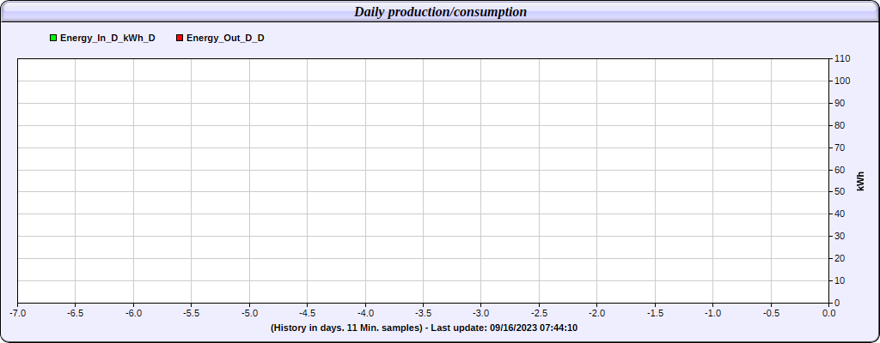Click the -1.0 x-axis label
The height and width of the screenshot is (343, 880).
click(712, 313)
